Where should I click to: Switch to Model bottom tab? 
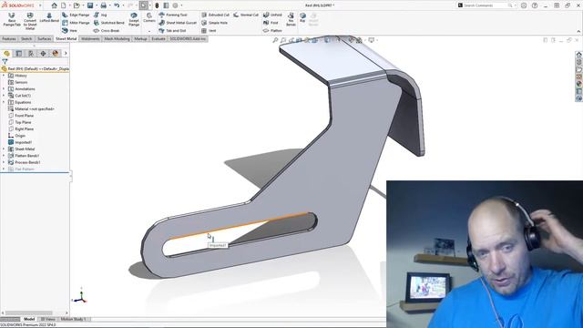29,319
